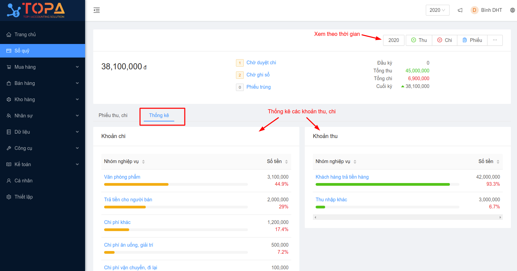This screenshot has width=517, height=271.
Task: Click the Thu button
Action: [x=419, y=40]
